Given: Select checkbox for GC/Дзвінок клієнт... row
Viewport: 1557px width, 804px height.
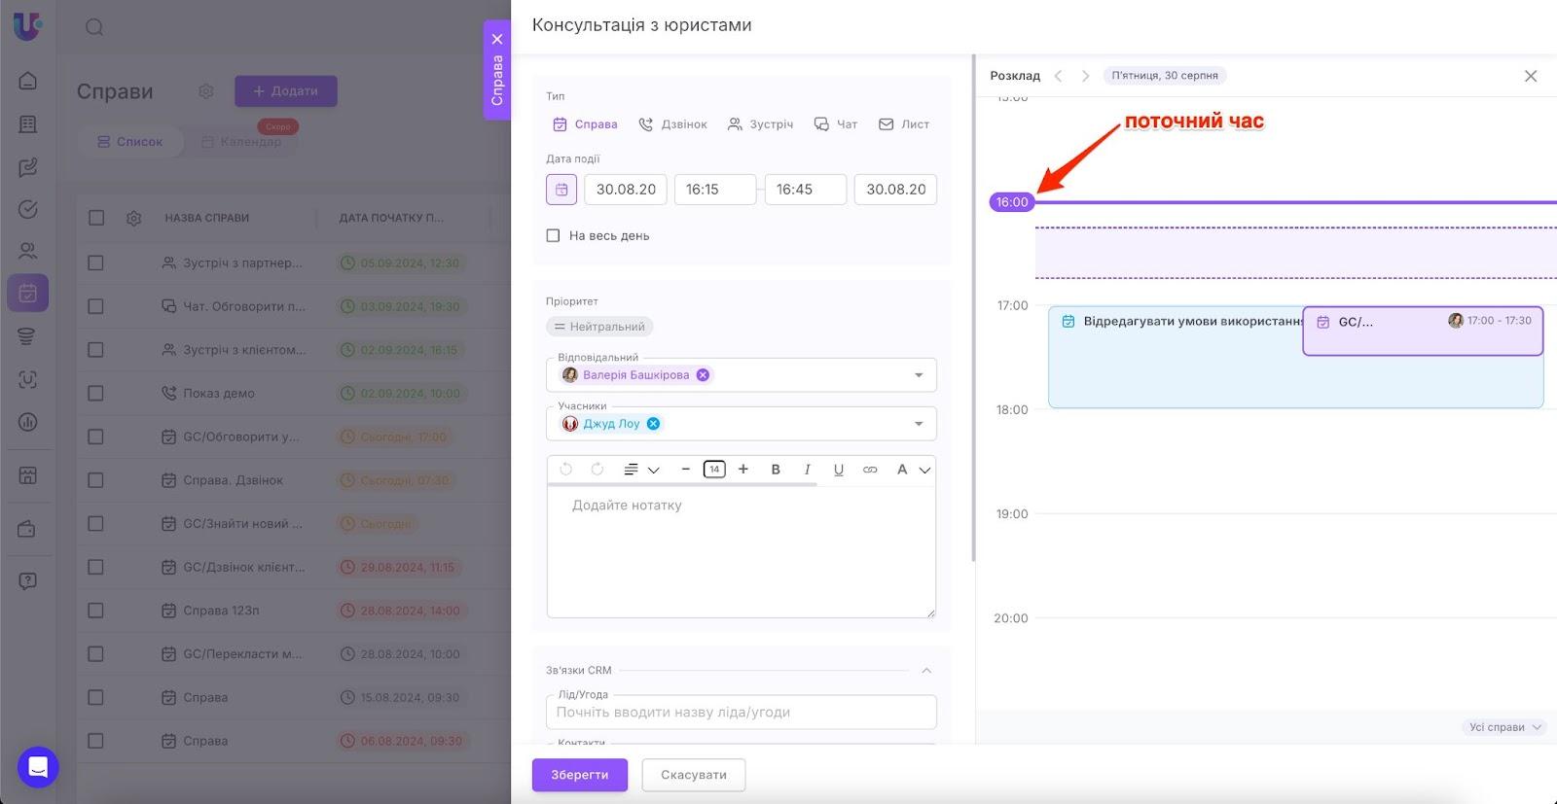Looking at the screenshot, I should [95, 567].
